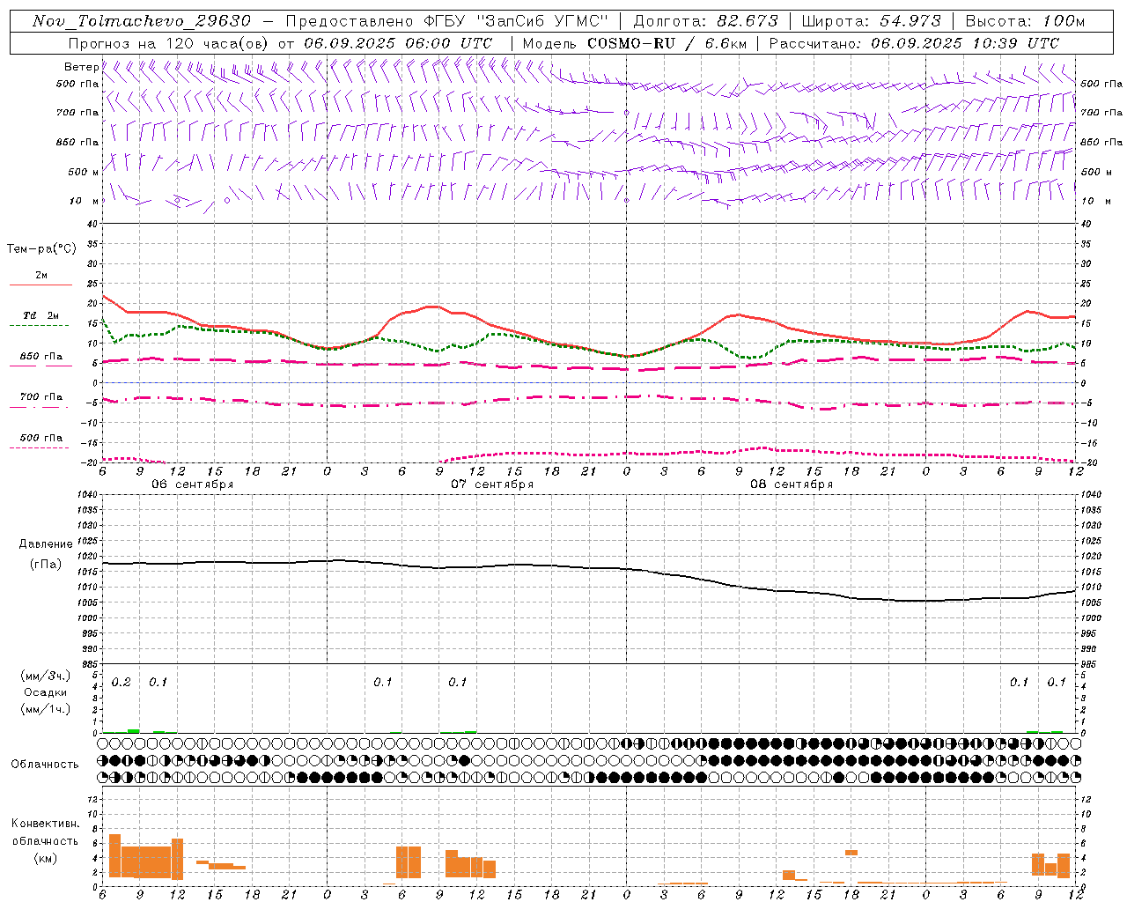Click the Td 2м dew point legend label
The width and height of the screenshot is (1127, 902).
pos(41,315)
